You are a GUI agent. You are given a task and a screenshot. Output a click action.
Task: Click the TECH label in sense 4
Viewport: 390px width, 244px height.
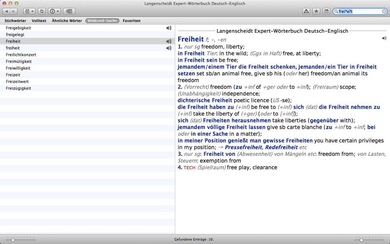190,168
